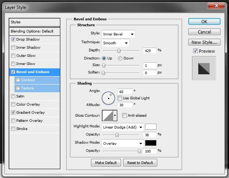This screenshot has width=229, height=178.
Task: Open Styles section in the left list
Action: pyautogui.click(x=34, y=22)
